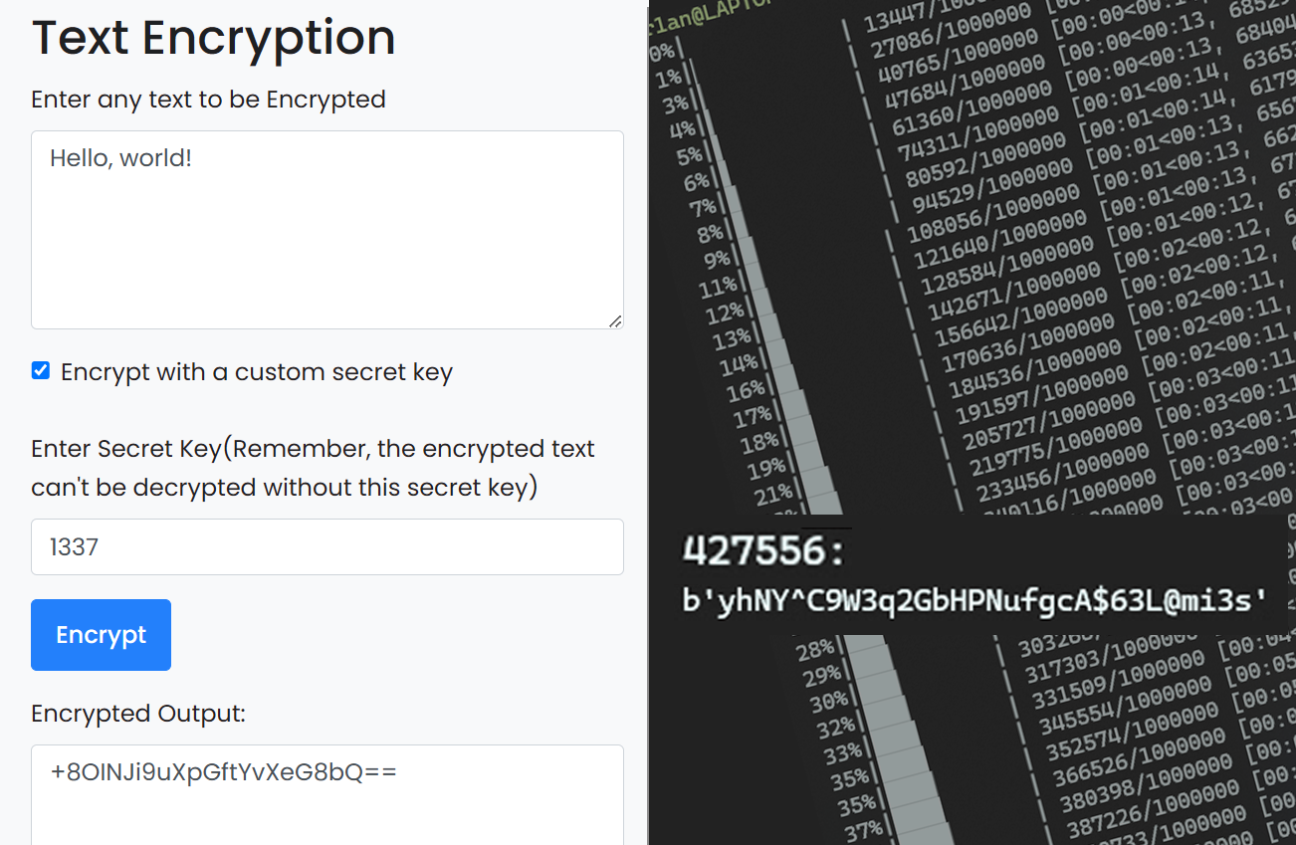This screenshot has width=1296, height=845.
Task: Click the Text Encryption heading
Action: pyautogui.click(x=214, y=38)
